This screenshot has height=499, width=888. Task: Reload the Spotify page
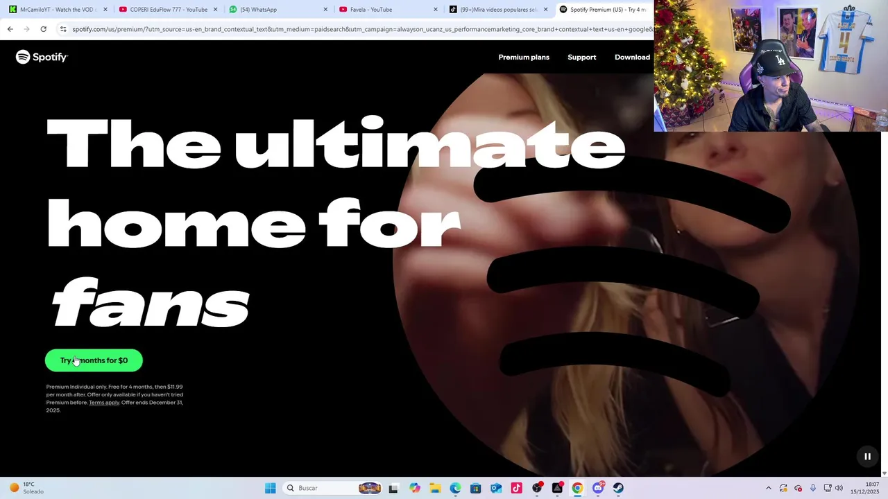[x=43, y=29]
